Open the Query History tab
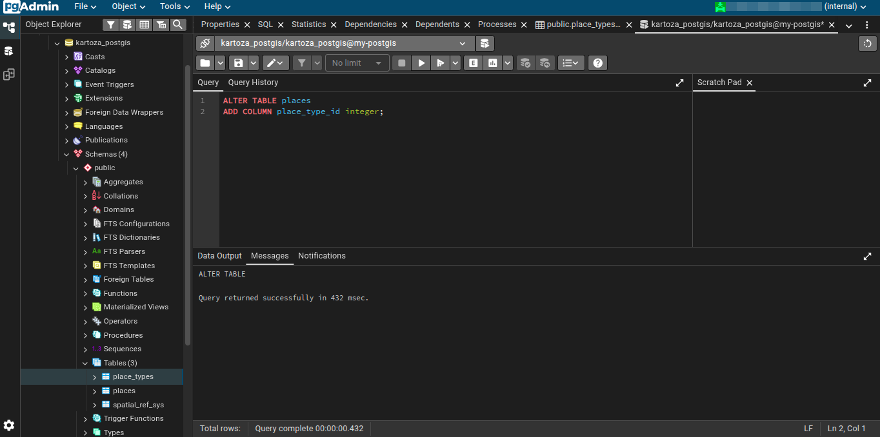The width and height of the screenshot is (880, 437). (253, 83)
